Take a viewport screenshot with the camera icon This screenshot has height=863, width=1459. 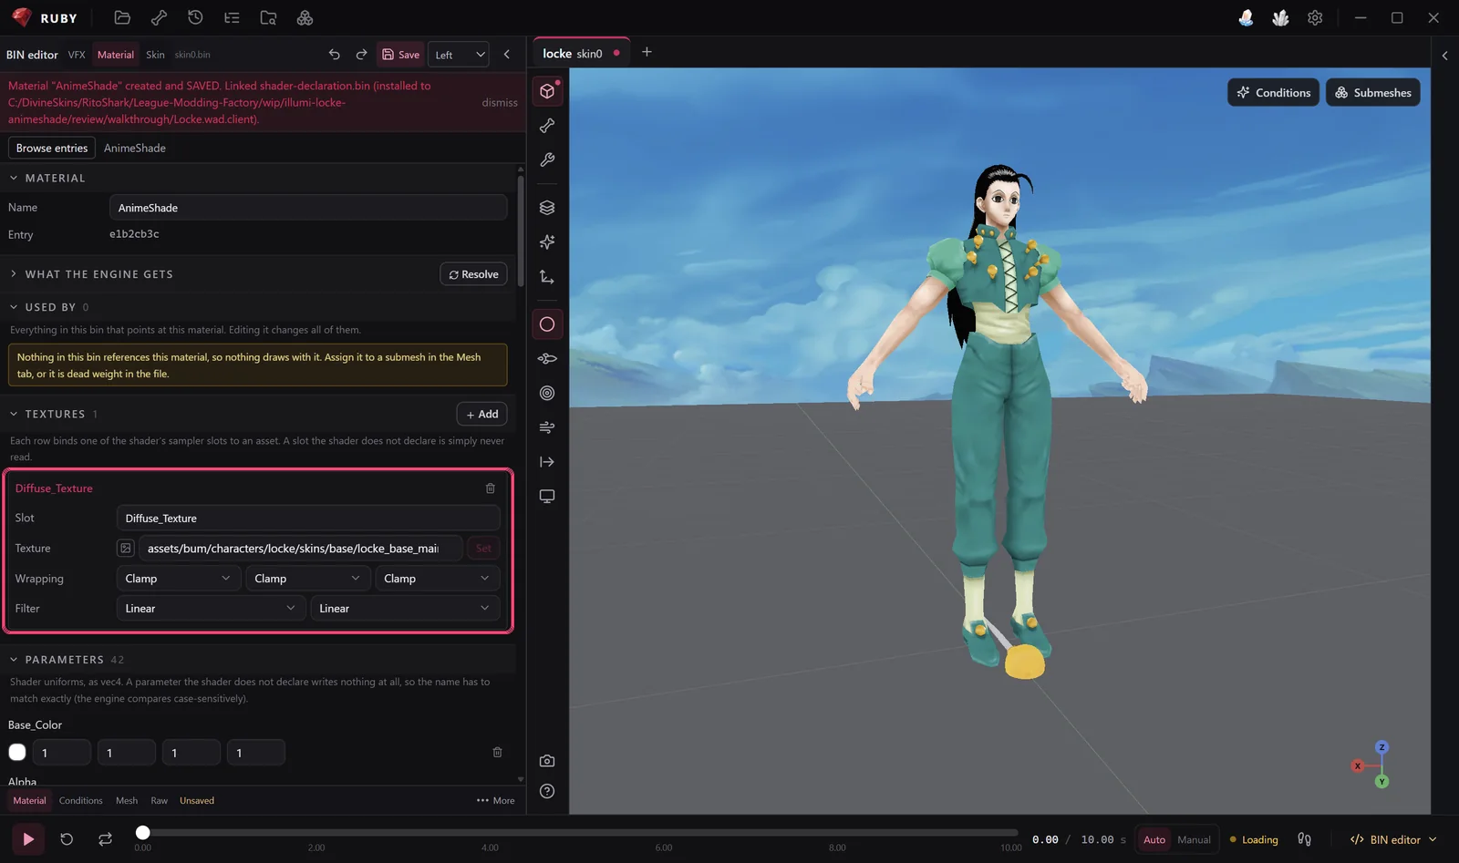[x=547, y=761]
